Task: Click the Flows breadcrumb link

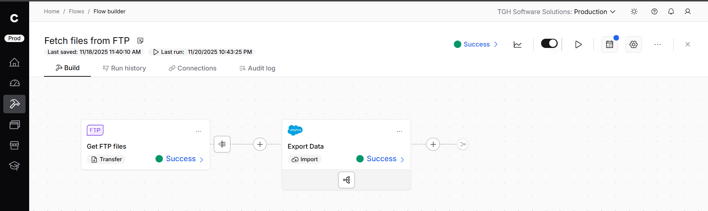Action: click(76, 11)
